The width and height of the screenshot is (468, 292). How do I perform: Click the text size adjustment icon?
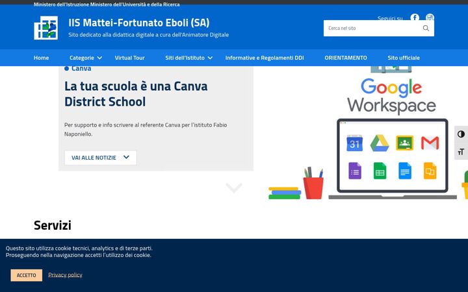click(461, 152)
